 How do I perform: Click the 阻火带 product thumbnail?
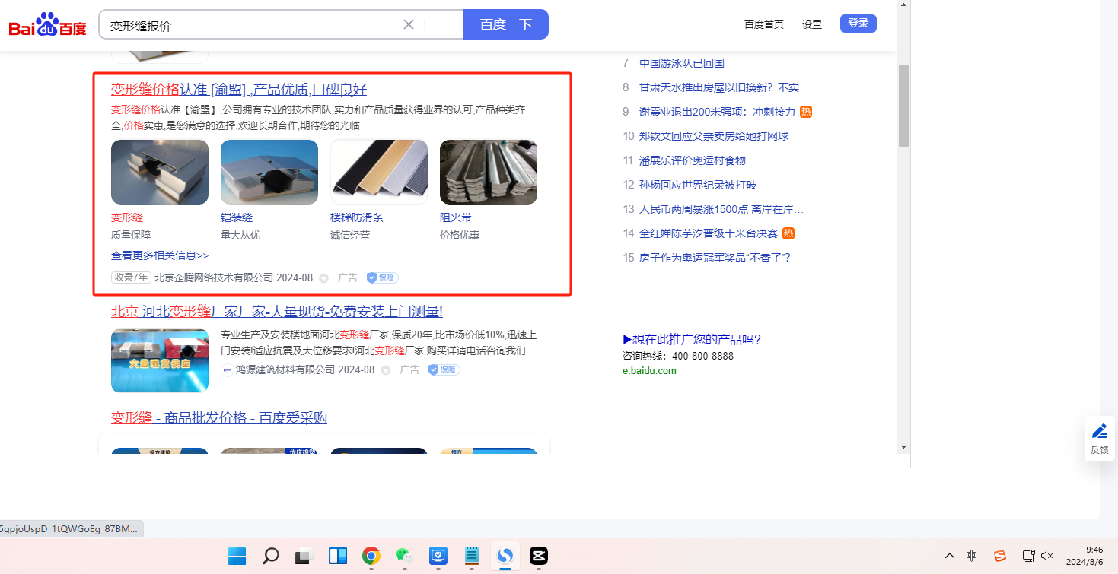coord(489,172)
